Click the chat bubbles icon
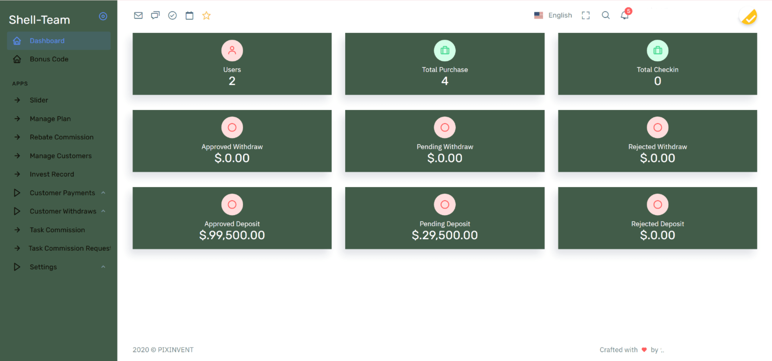The height and width of the screenshot is (361, 772). [x=155, y=15]
